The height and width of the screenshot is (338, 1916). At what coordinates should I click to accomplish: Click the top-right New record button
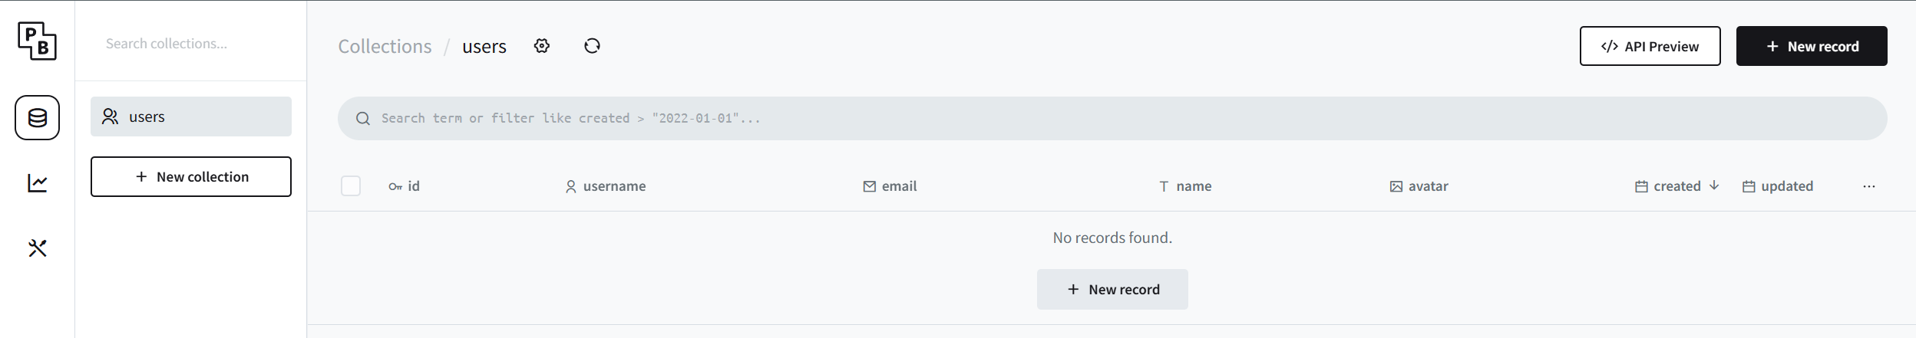point(1811,47)
